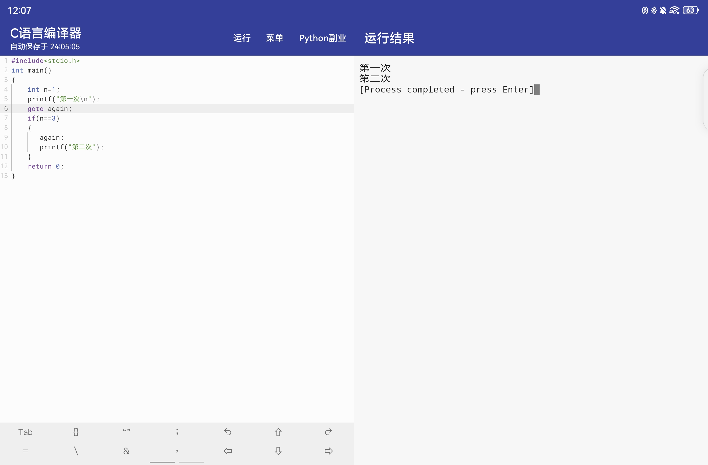Insert comma from shortcut bar
This screenshot has height=465, width=708.
click(177, 451)
